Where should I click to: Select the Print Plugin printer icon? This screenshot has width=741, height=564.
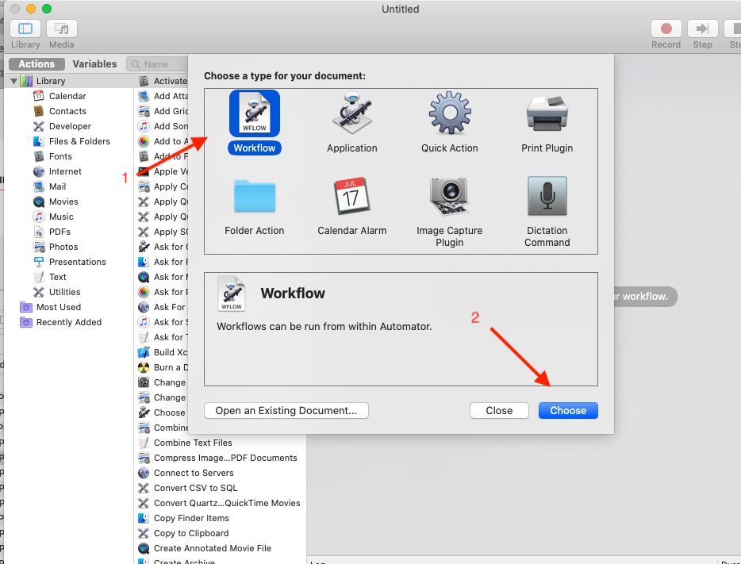pos(547,114)
